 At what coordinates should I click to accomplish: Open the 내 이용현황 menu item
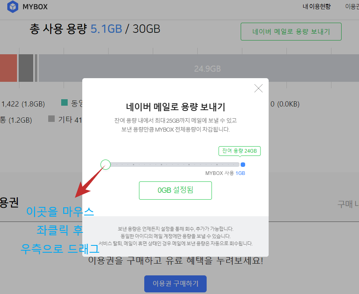click(x=316, y=6)
